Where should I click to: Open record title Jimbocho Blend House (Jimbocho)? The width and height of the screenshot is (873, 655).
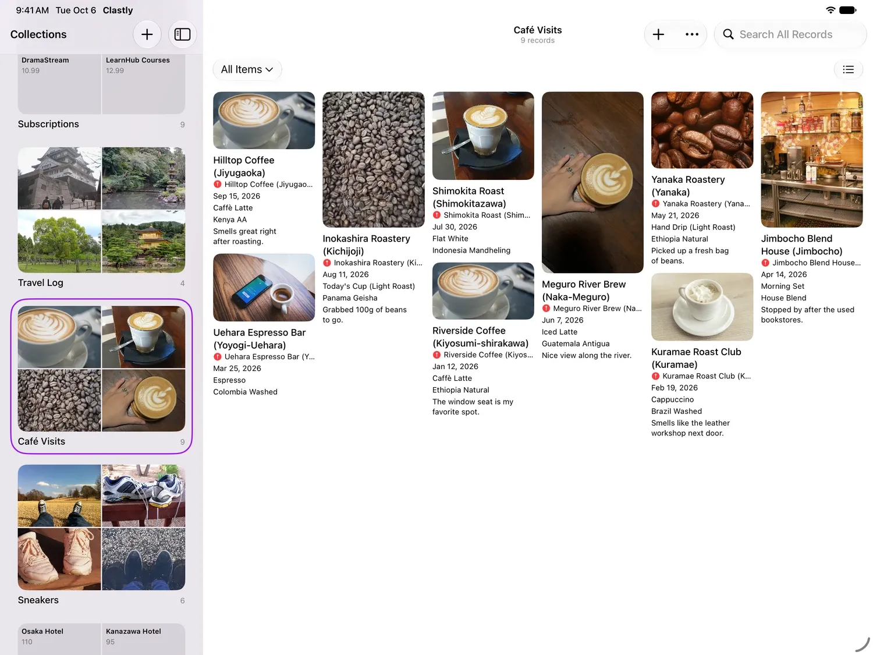802,245
